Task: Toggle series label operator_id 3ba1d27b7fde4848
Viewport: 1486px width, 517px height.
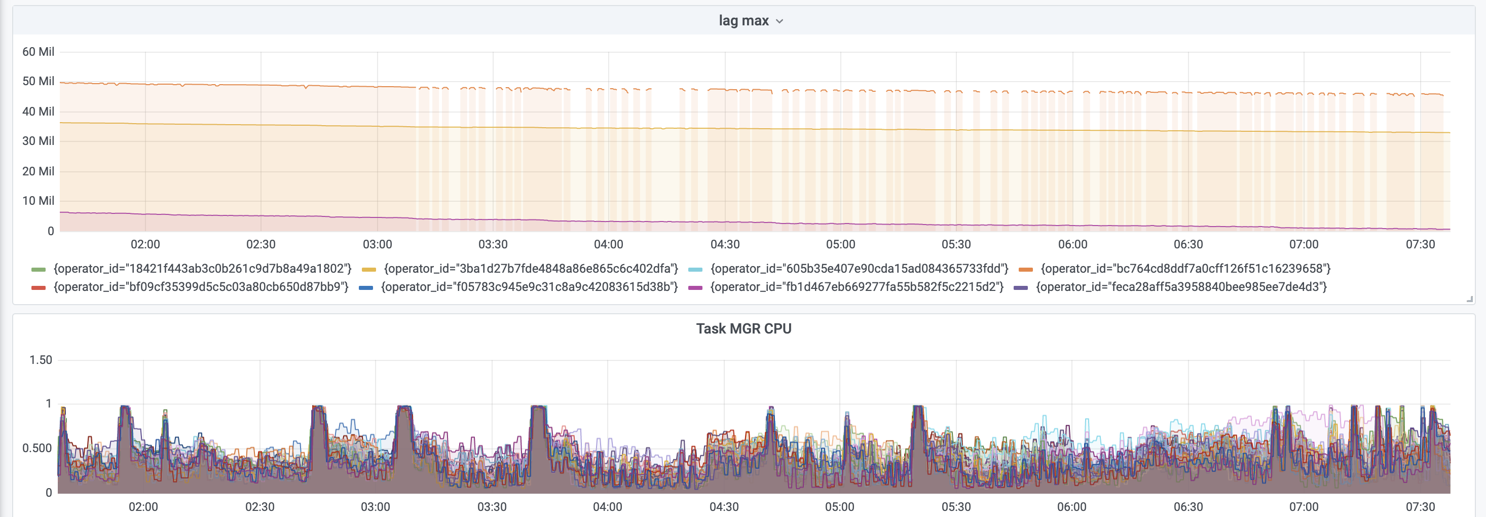Action: click(x=531, y=269)
